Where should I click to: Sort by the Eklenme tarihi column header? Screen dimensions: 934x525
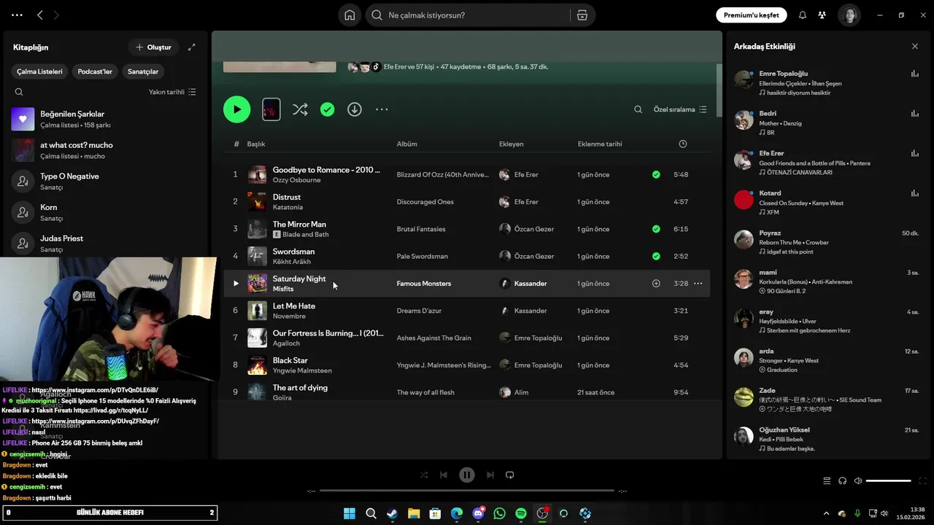point(600,144)
